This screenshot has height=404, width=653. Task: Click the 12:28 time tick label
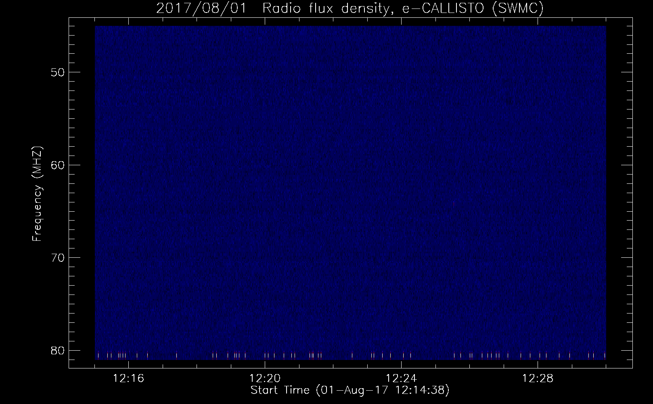[538, 379]
